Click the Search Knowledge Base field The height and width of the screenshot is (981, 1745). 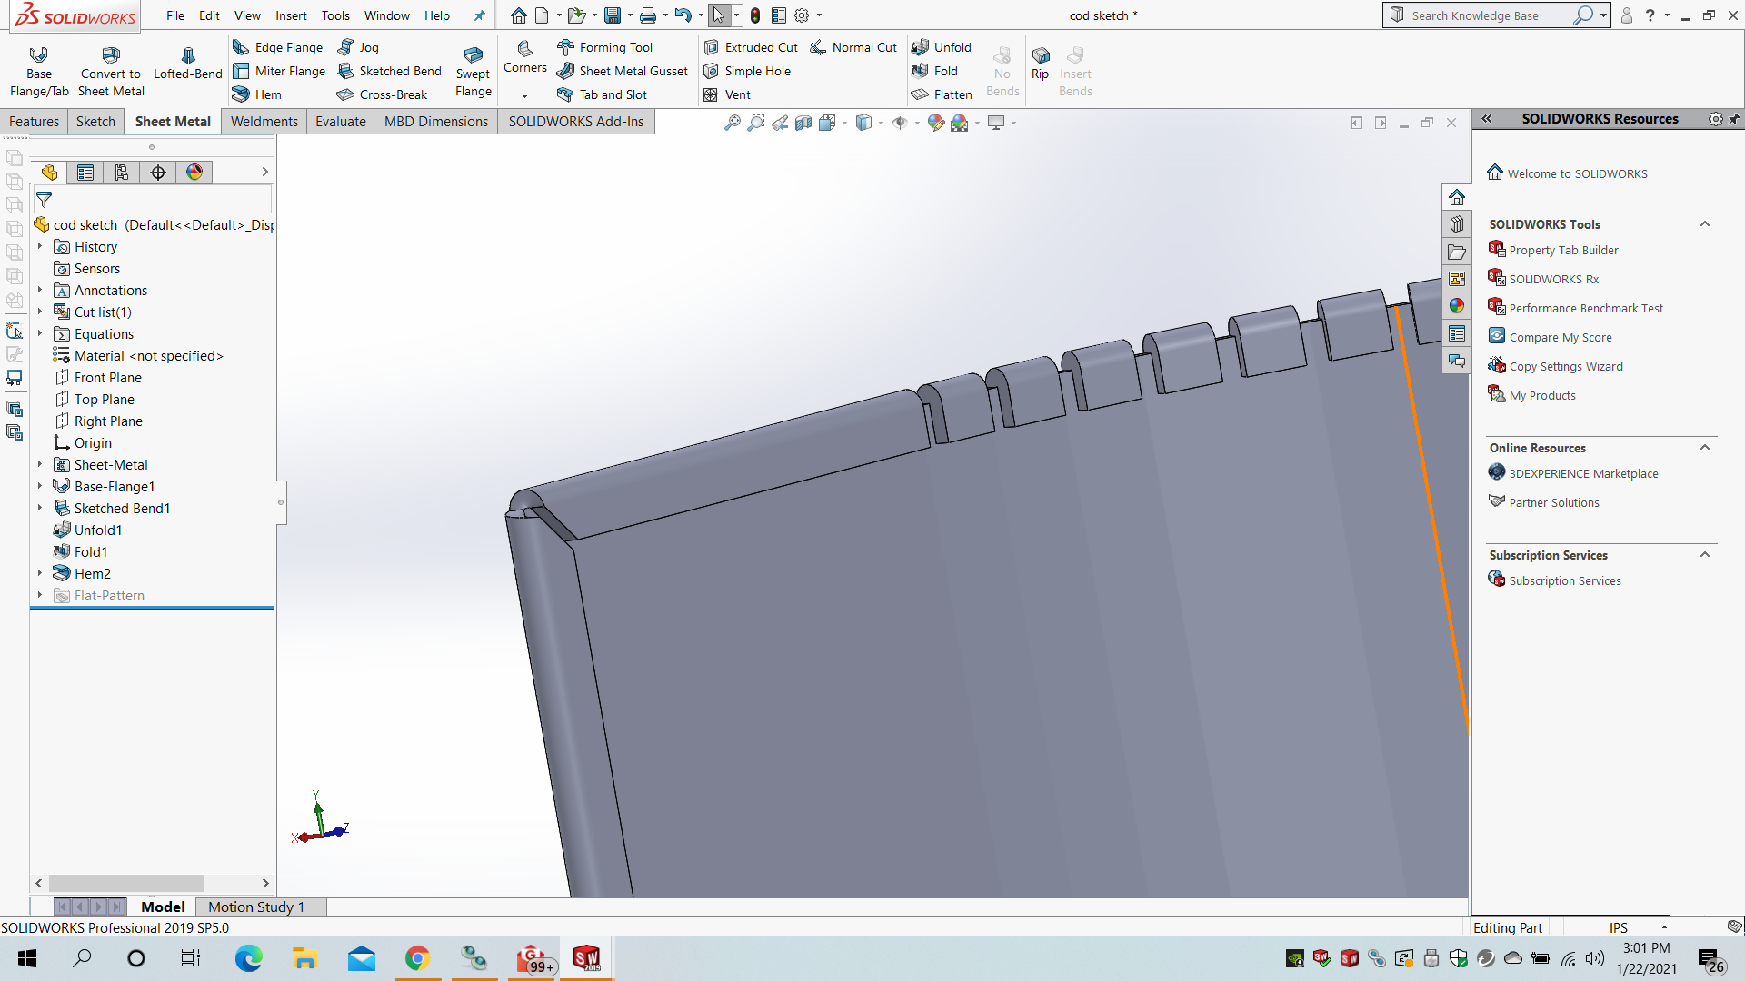coord(1489,15)
